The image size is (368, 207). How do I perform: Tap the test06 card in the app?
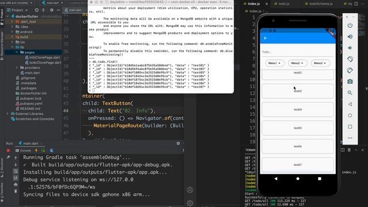point(298,146)
